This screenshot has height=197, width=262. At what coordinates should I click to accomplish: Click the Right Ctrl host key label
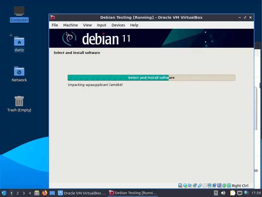click(240, 186)
